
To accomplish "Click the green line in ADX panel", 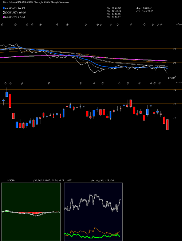I will (x=92, y=236).
